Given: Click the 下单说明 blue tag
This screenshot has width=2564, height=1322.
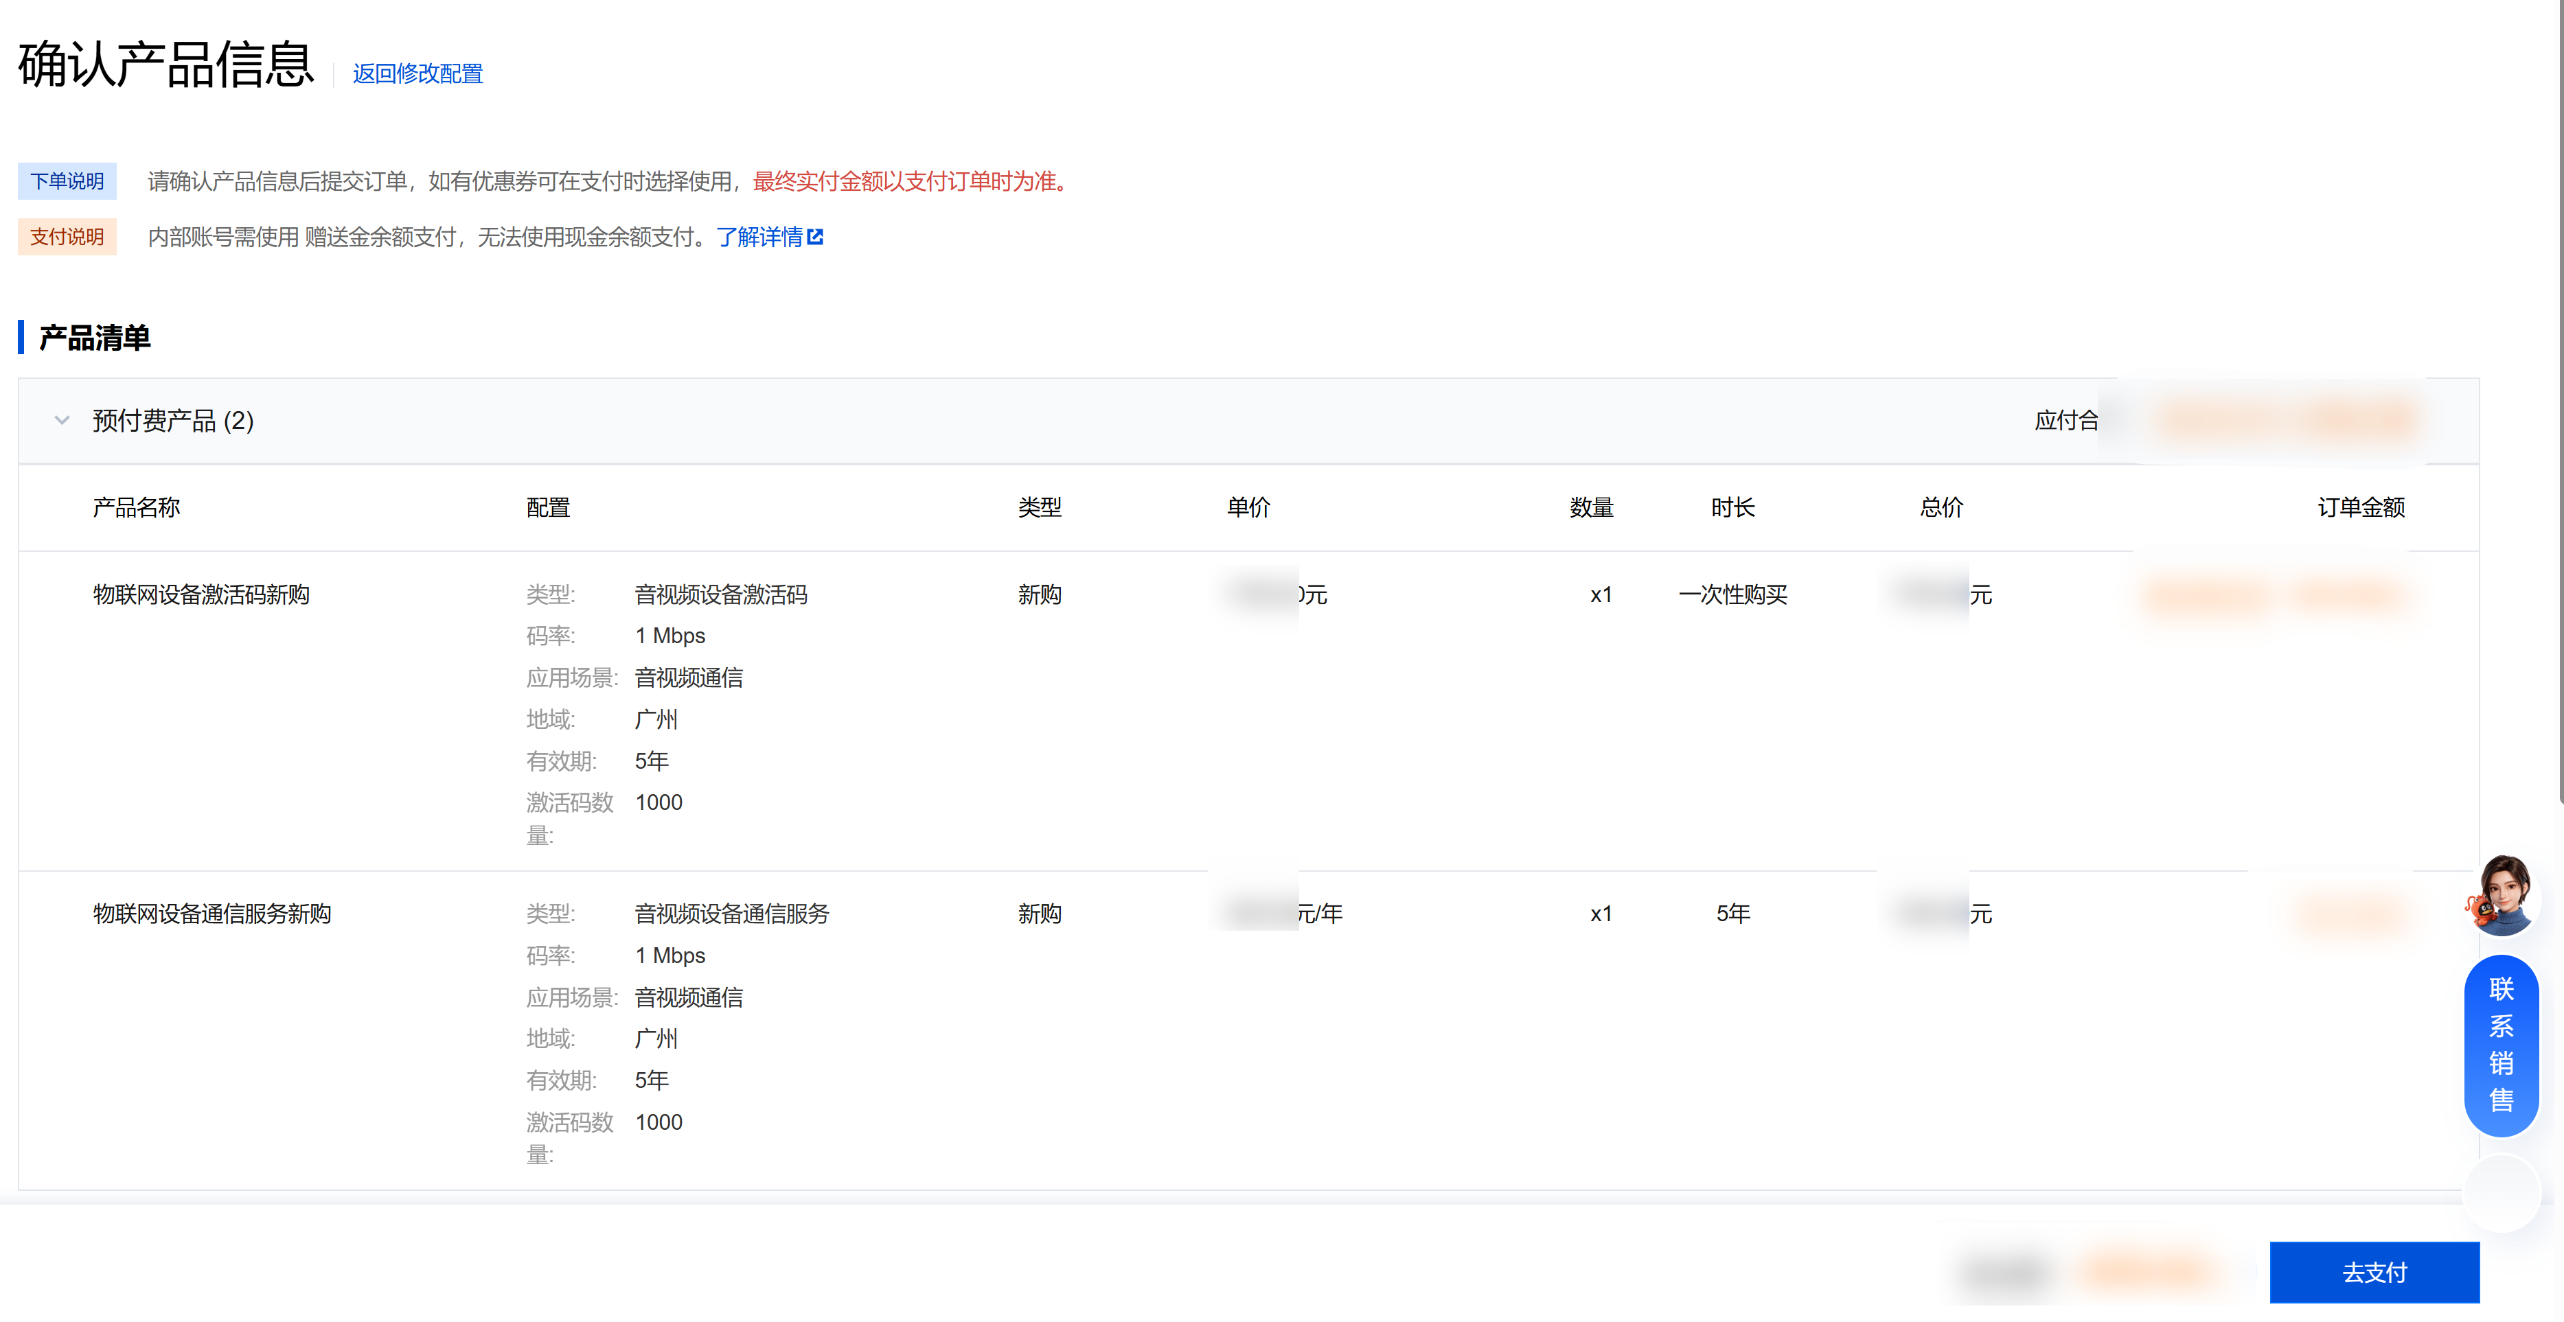Looking at the screenshot, I should click(x=67, y=181).
